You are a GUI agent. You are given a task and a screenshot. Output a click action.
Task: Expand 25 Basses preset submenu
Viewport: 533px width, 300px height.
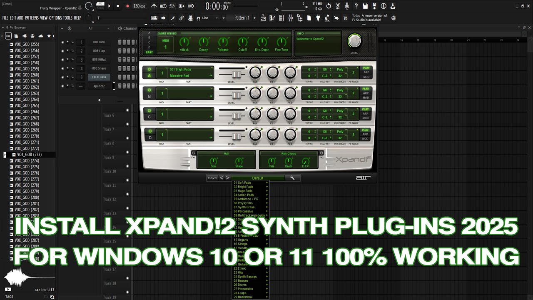pyautogui.click(x=251, y=280)
